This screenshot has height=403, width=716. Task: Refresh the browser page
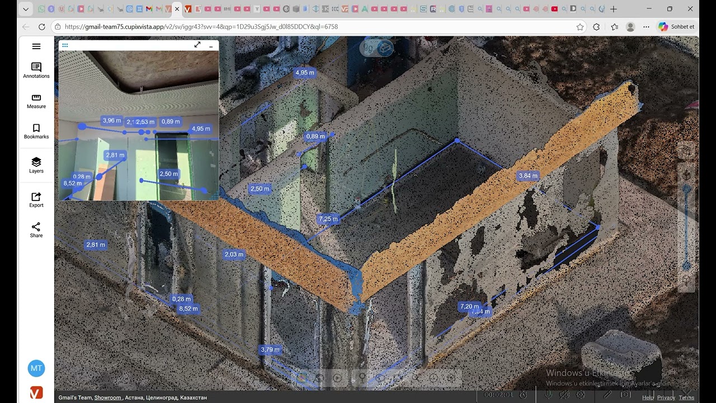point(42,27)
